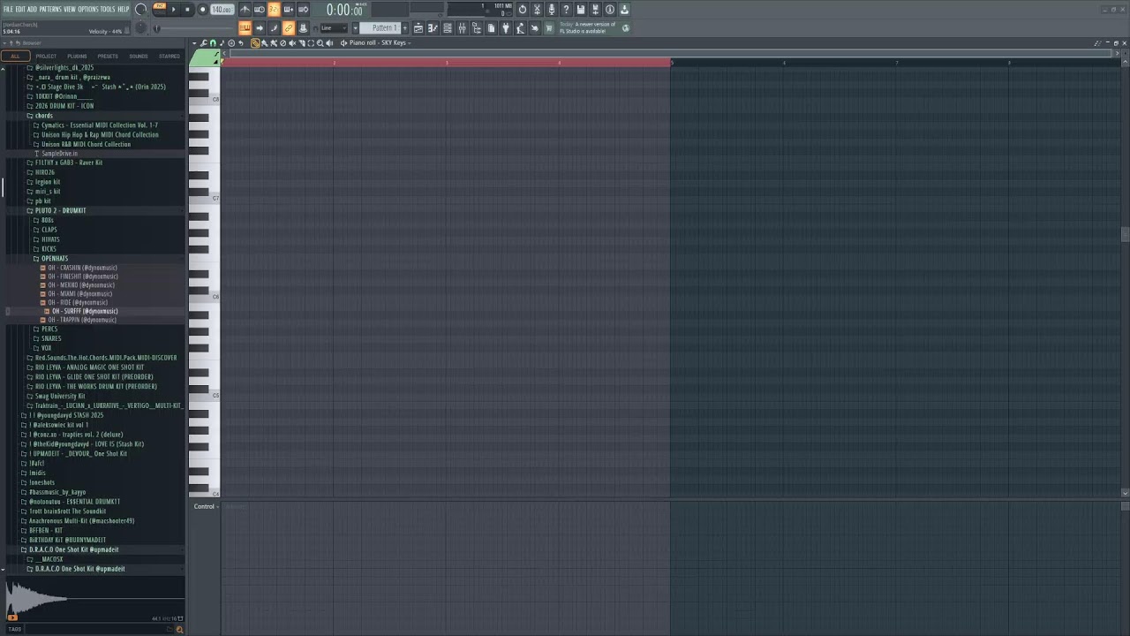Start playback with the Play button
Viewport: 1130px width, 636px height.
(x=173, y=10)
